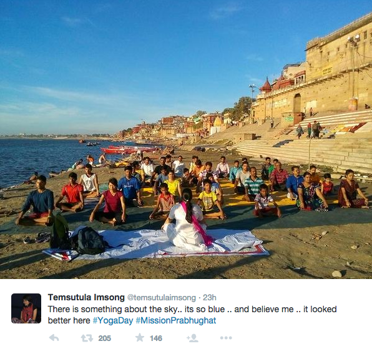Viewport: 372px width, 356px height.
Task: Click the 205 retweet count
Action: tap(105, 338)
